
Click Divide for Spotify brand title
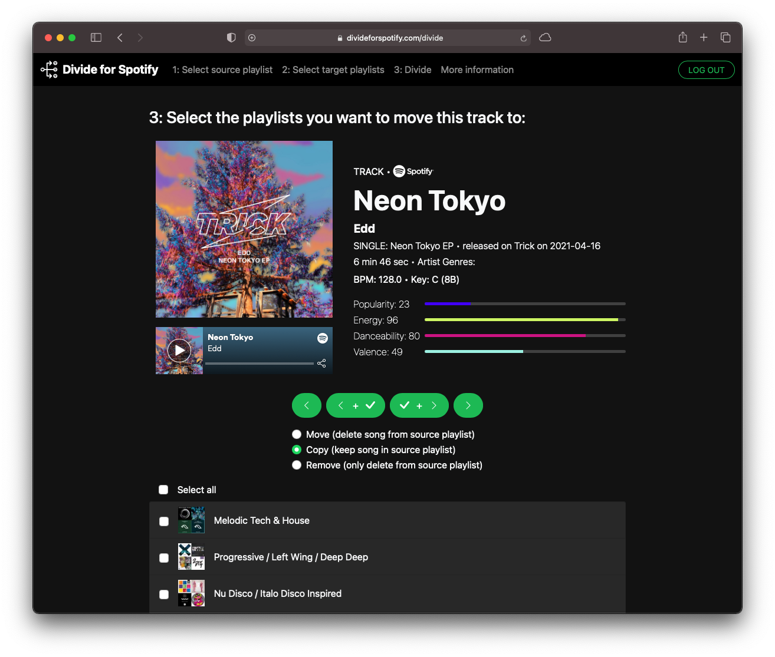[110, 70]
